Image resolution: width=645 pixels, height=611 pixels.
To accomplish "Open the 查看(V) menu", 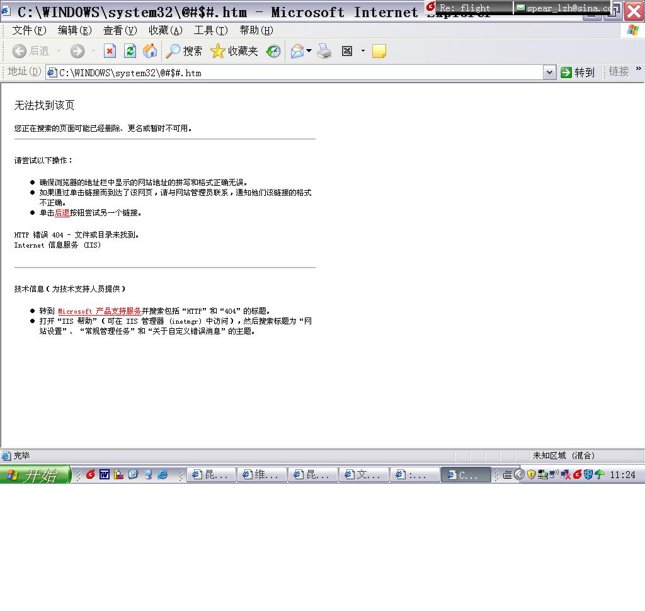I will (x=120, y=30).
